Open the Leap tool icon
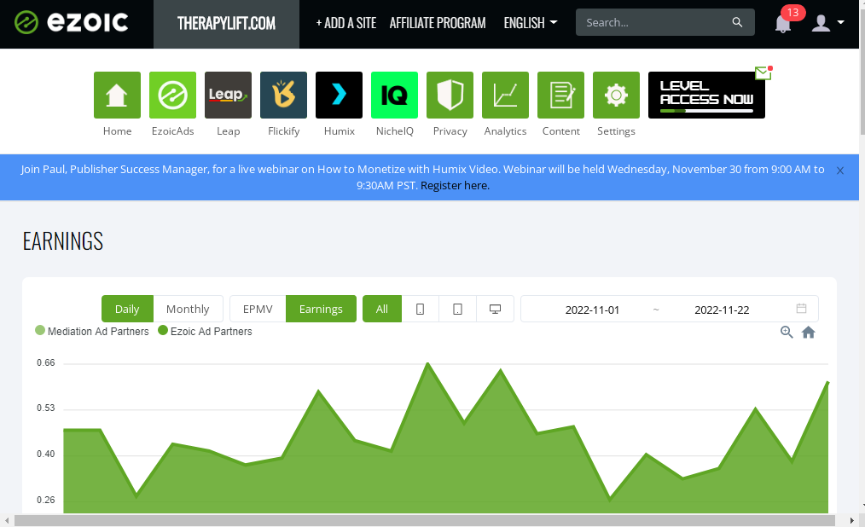 point(228,95)
